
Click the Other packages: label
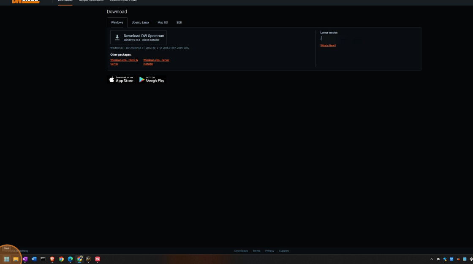(121, 54)
